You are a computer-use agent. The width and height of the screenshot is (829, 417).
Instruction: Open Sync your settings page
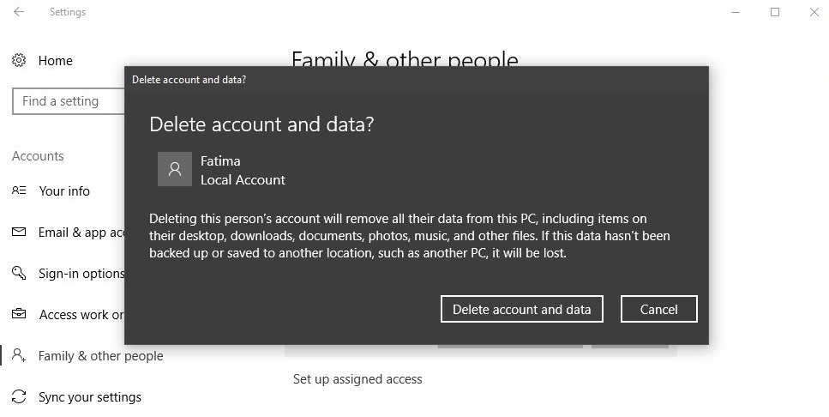(90, 397)
